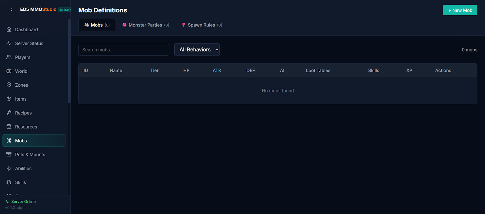The height and width of the screenshot is (214, 485).
Task: Click the Resources database icon
Action: (9, 127)
